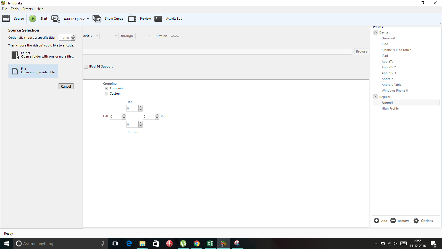Open Task View in taskbar

tap(115, 243)
